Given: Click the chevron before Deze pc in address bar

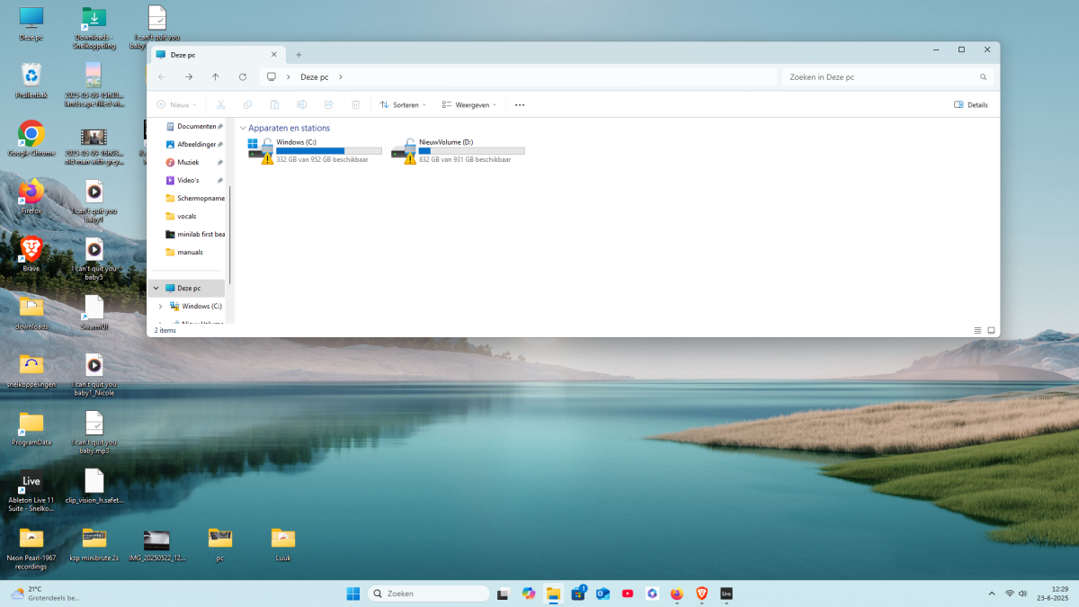Looking at the screenshot, I should (287, 77).
